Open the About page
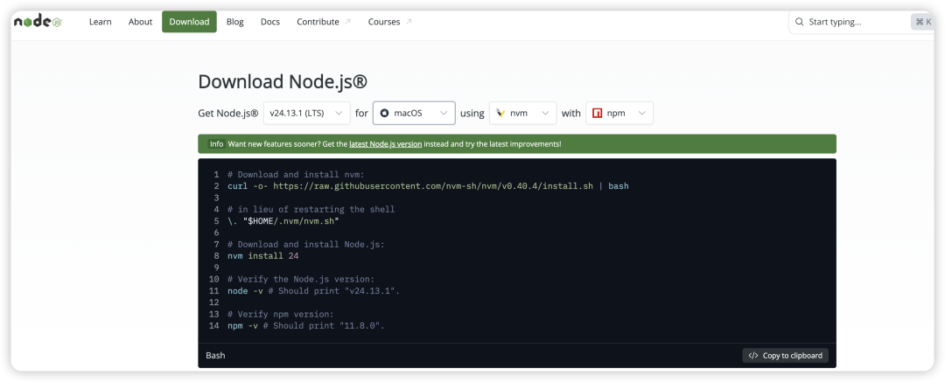 [140, 22]
